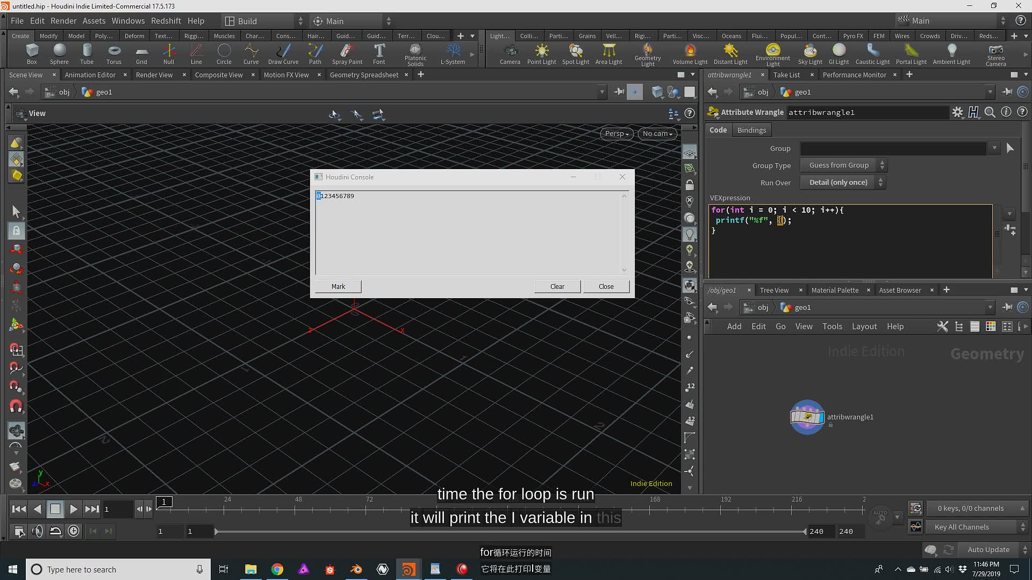The width and height of the screenshot is (1032, 580).
Task: Select the Grid shelf tool
Action: coord(141,54)
